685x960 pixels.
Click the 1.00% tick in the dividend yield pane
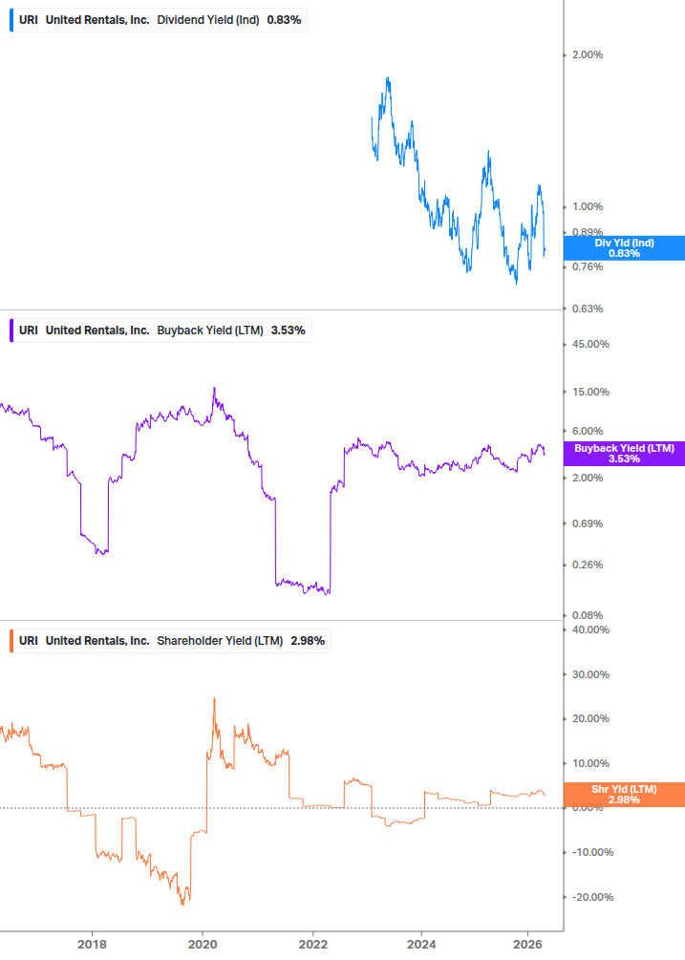point(588,207)
